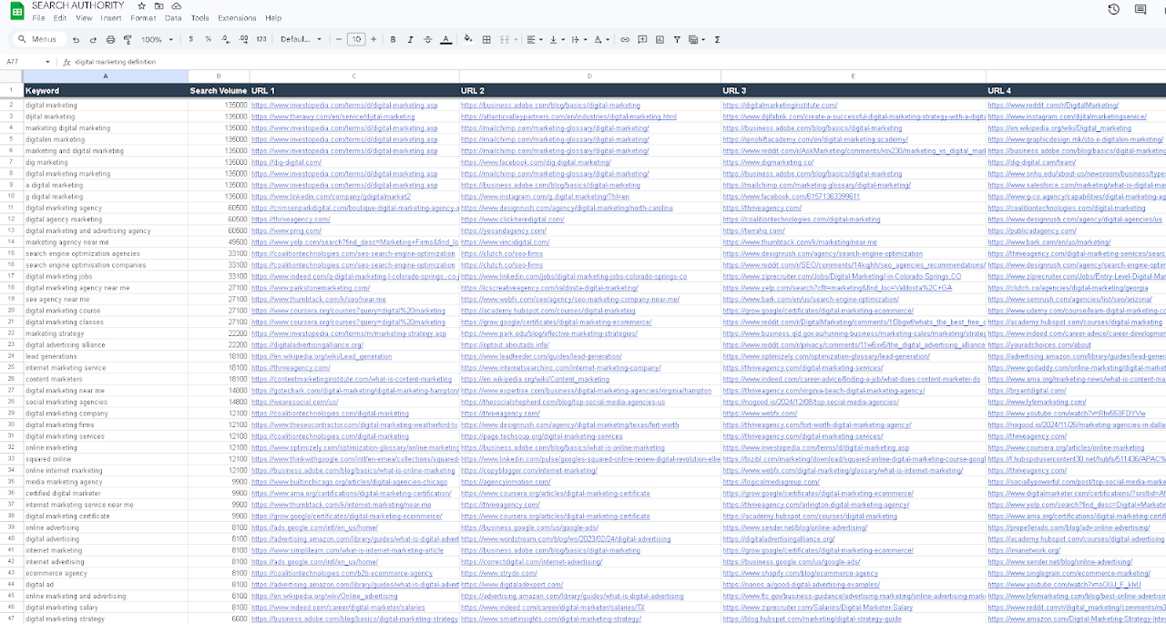Select the URL 3 header cell
The height and width of the screenshot is (624, 1166).
[853, 90]
